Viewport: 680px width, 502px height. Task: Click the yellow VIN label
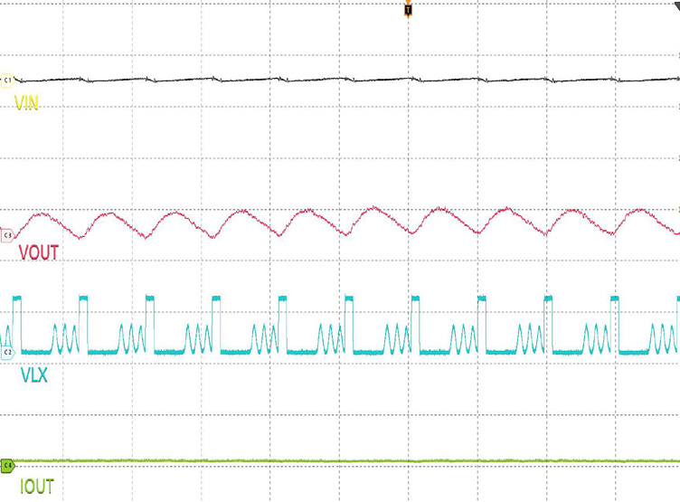25,105
